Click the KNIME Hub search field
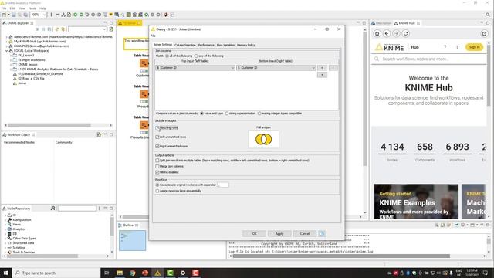The width and height of the screenshot is (494, 278). pos(429,59)
